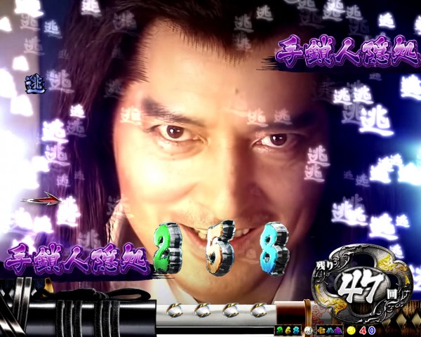421x337 pixels.
Task: Click the leftmost hold orb on the sword blade
Action: 175,310
